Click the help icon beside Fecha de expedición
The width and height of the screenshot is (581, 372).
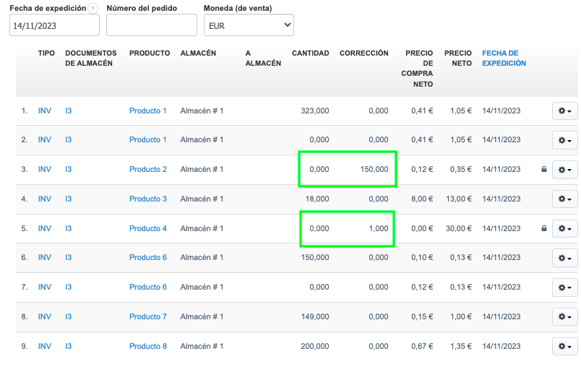click(x=92, y=8)
